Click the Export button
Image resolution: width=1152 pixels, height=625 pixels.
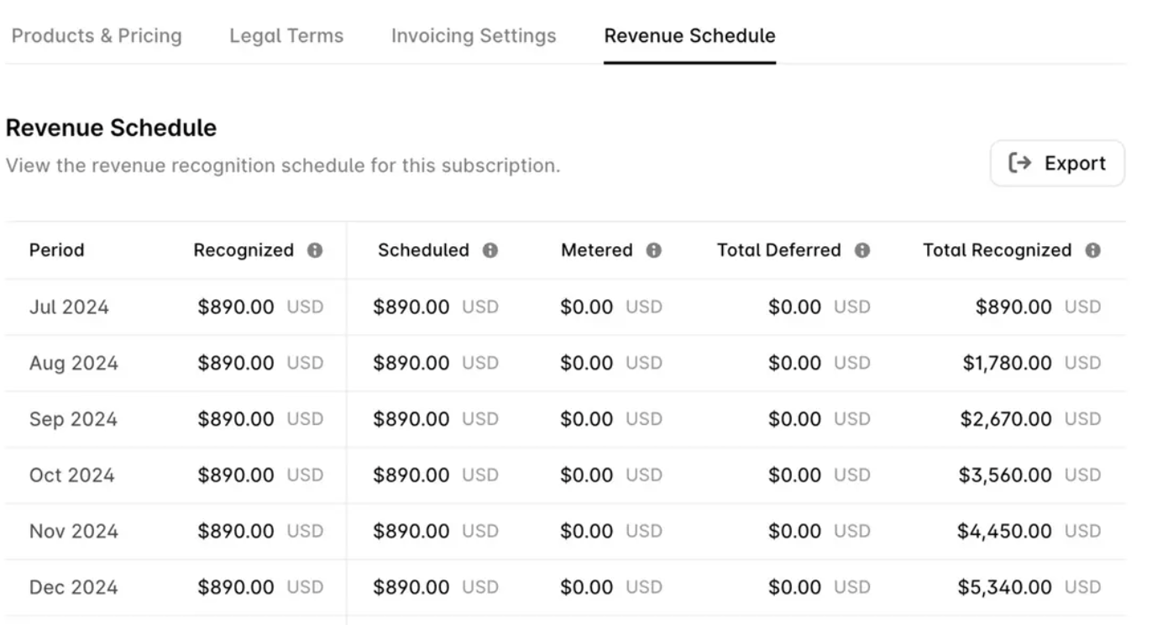[1057, 163]
